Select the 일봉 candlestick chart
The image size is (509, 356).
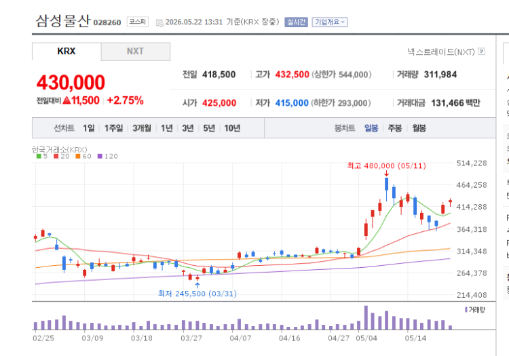(x=371, y=128)
